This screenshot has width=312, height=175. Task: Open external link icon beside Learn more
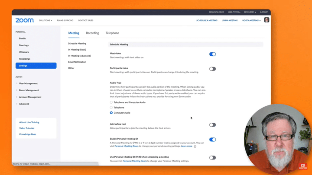tap(195, 146)
